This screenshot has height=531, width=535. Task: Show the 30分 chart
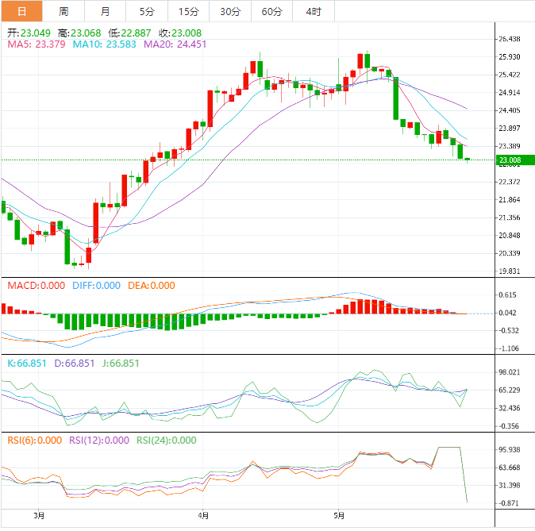230,11
